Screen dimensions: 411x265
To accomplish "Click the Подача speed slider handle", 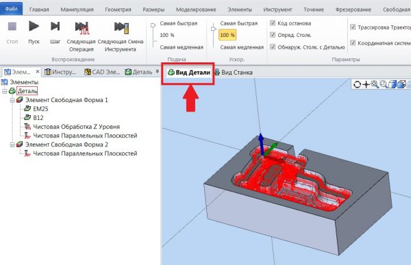I will coord(153,25).
